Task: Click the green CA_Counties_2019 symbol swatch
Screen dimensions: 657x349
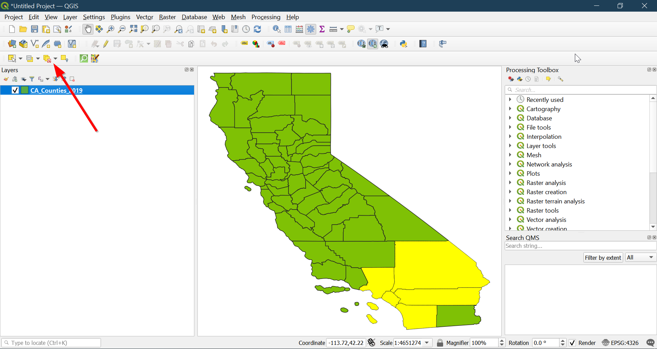Action: pos(25,90)
